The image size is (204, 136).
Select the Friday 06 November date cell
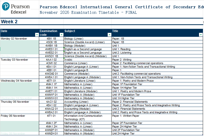20,116
